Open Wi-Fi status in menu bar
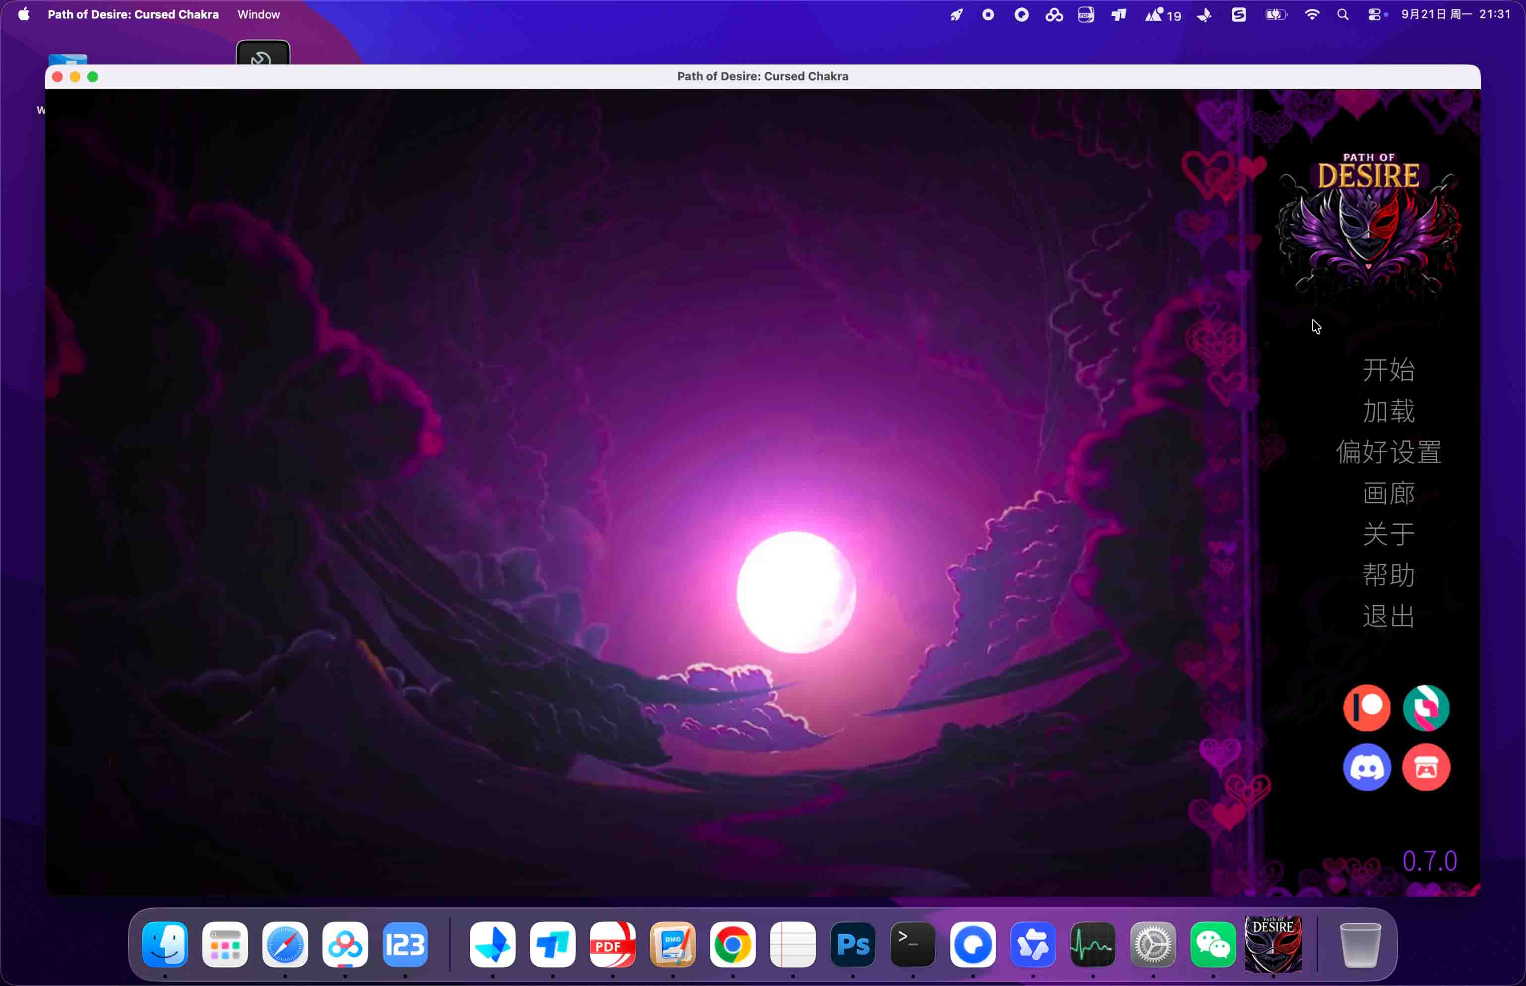This screenshot has width=1526, height=986. click(x=1312, y=14)
